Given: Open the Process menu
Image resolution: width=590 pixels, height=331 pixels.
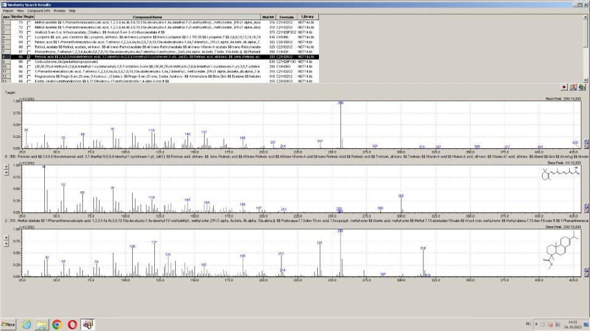Looking at the screenshot, I should [60, 10].
